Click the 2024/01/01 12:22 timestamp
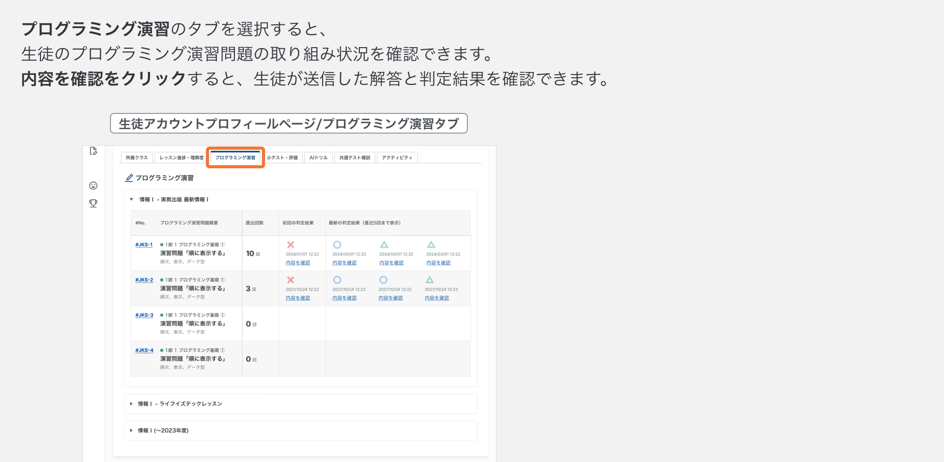Screen dimensions: 944x462 302,254
